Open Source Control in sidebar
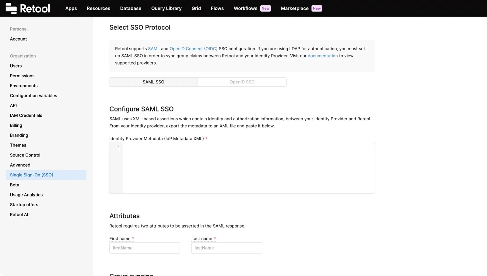Viewport: 487px width, 276px height. (x=25, y=155)
